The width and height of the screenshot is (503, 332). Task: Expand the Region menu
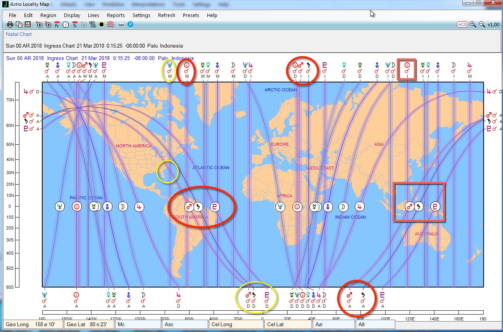click(48, 15)
